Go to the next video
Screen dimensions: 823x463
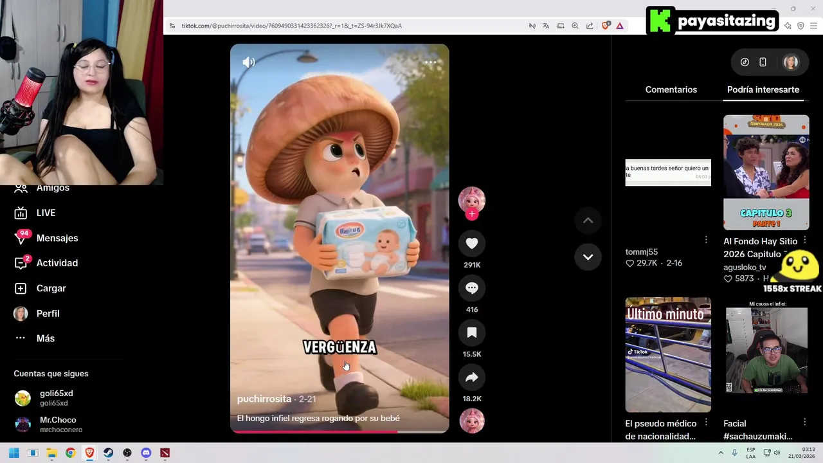[x=588, y=257]
